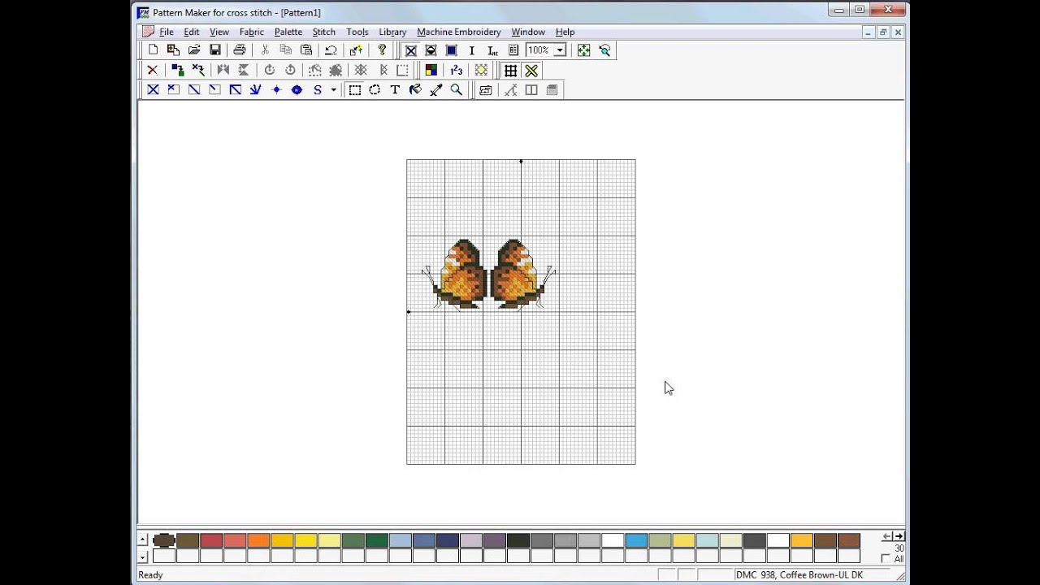
Task: Select the elliptical selection tool
Action: (x=375, y=90)
